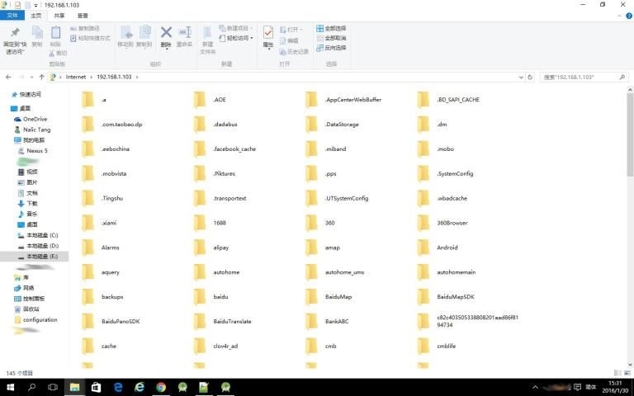Open the Android folder
Image resolution: width=634 pixels, height=396 pixels.
(x=447, y=247)
